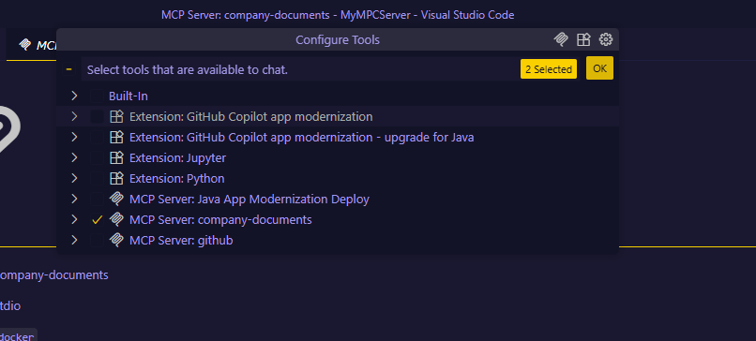Open the settings gear in Configure Tools header
This screenshot has width=756, height=341.
pos(606,39)
